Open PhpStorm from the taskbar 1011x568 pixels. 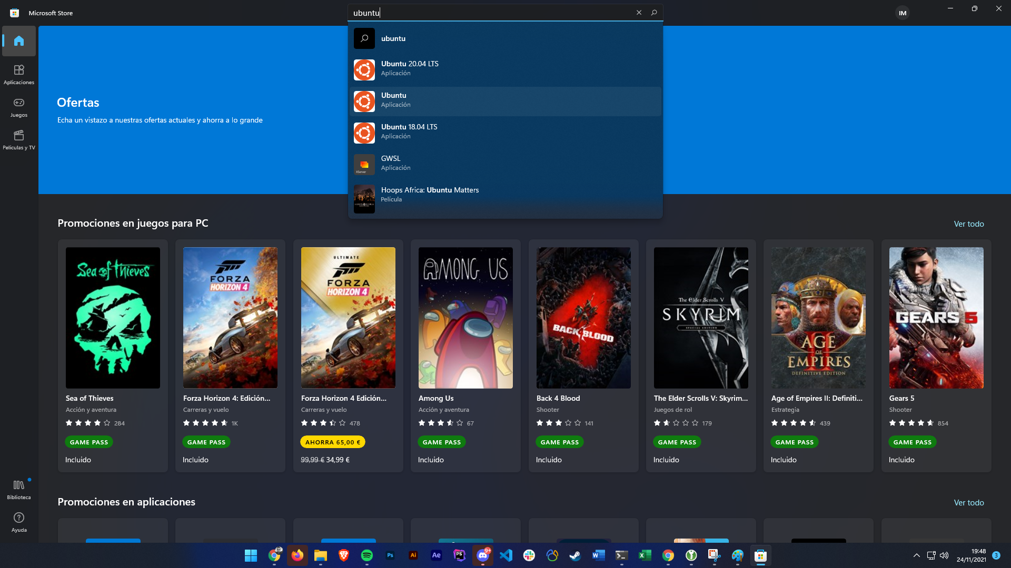[460, 555]
